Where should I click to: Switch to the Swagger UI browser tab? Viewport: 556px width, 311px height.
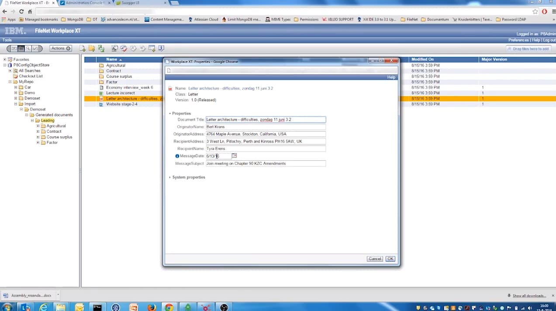click(x=130, y=3)
